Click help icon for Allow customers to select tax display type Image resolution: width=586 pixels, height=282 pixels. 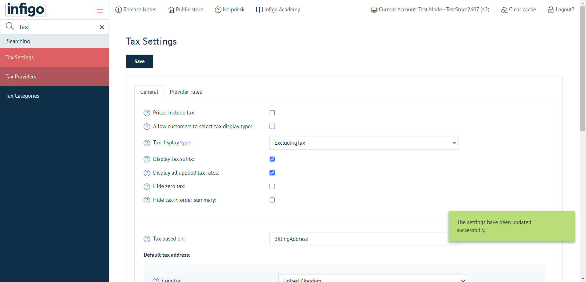point(147,127)
